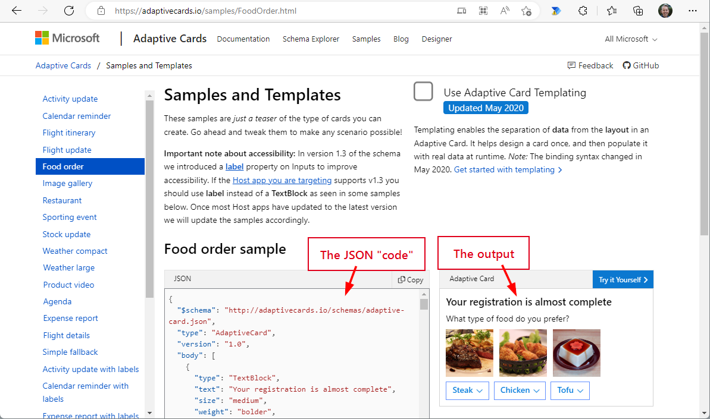Open browser Extensions icon
The height and width of the screenshot is (419, 710).
pyautogui.click(x=583, y=11)
